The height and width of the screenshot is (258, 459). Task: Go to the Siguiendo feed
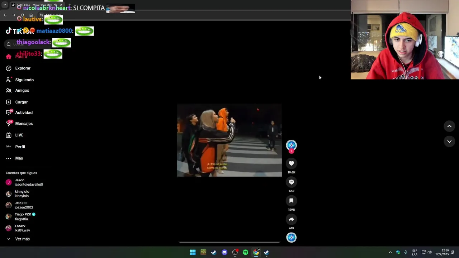20,80
